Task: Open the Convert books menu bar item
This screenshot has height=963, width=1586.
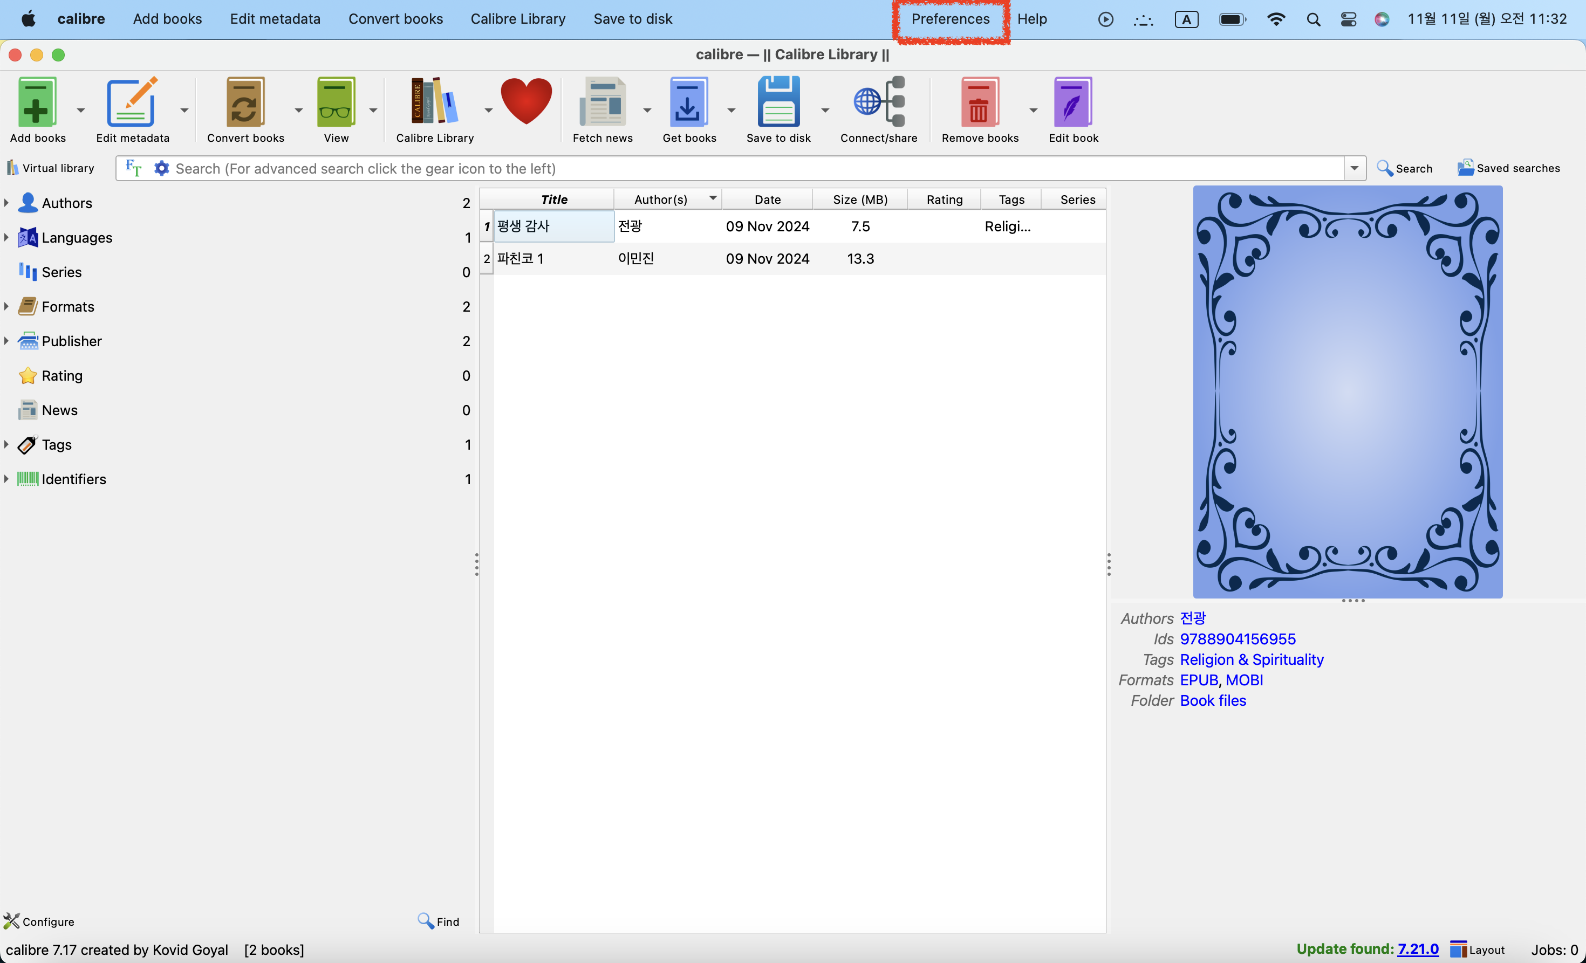Action: pyautogui.click(x=395, y=19)
